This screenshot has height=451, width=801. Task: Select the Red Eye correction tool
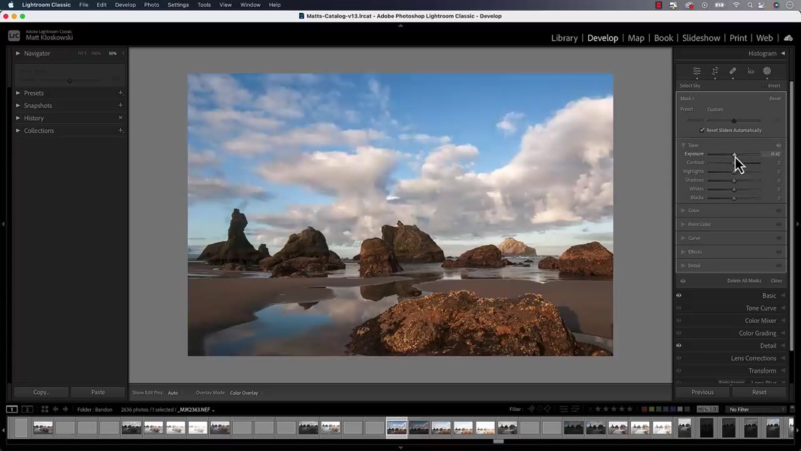[750, 71]
